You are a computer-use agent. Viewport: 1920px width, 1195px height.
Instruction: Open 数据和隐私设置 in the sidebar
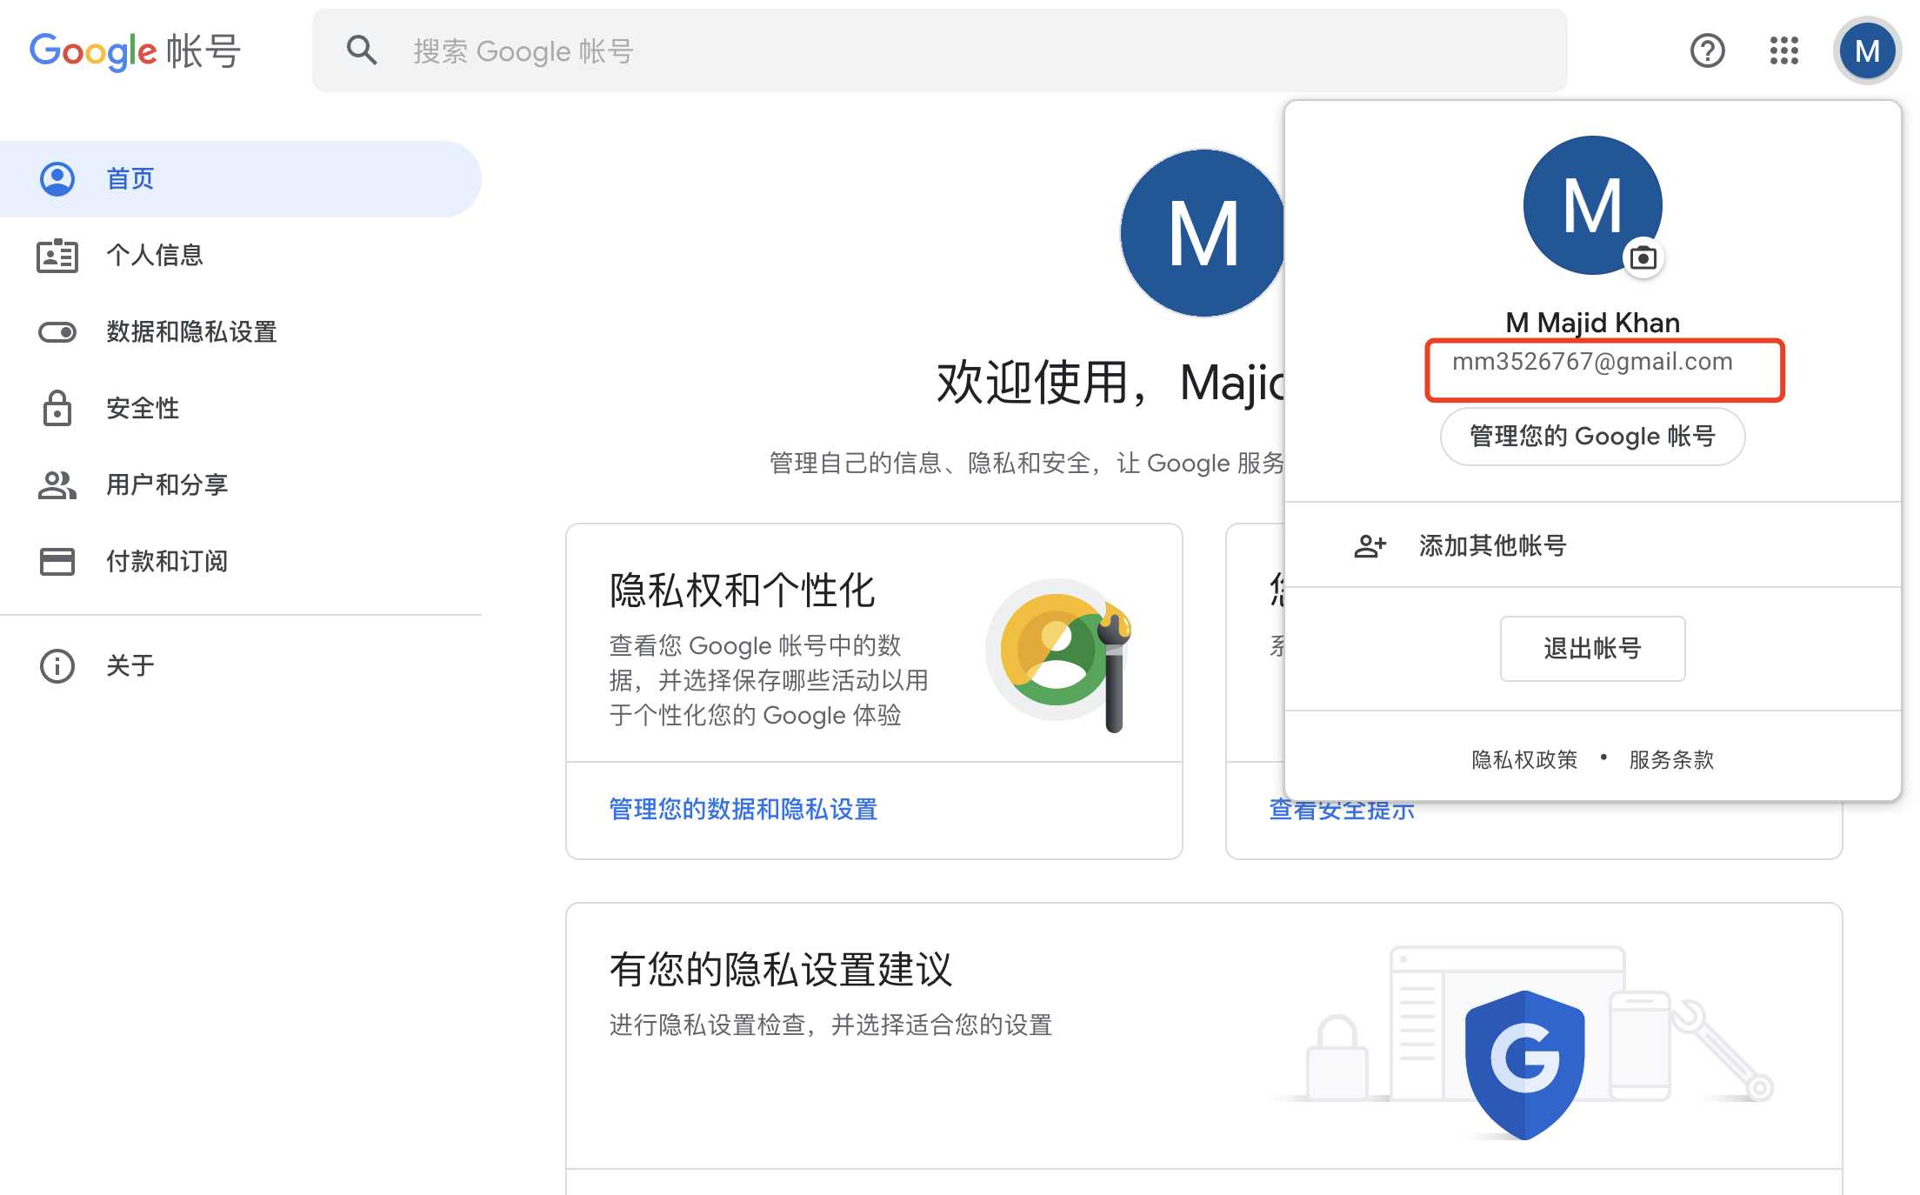tap(240, 332)
